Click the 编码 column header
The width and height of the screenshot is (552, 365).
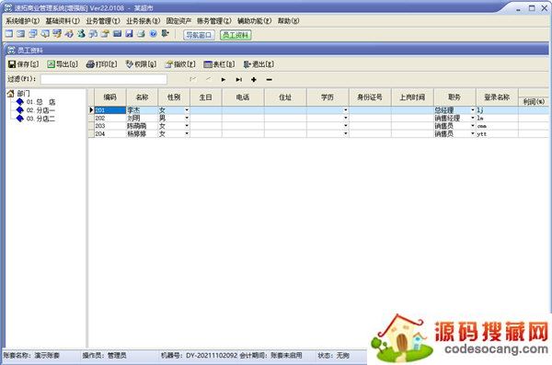coord(110,97)
